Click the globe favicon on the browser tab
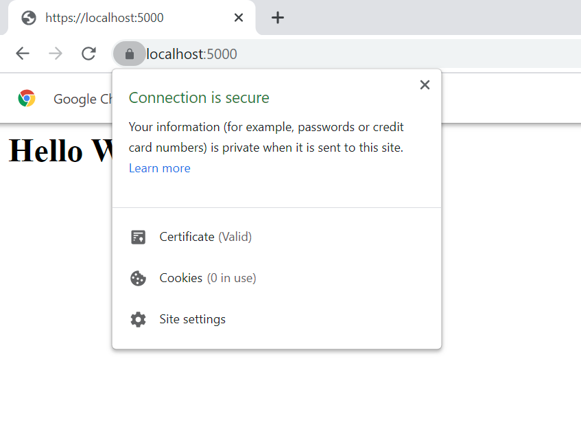 pos(28,17)
